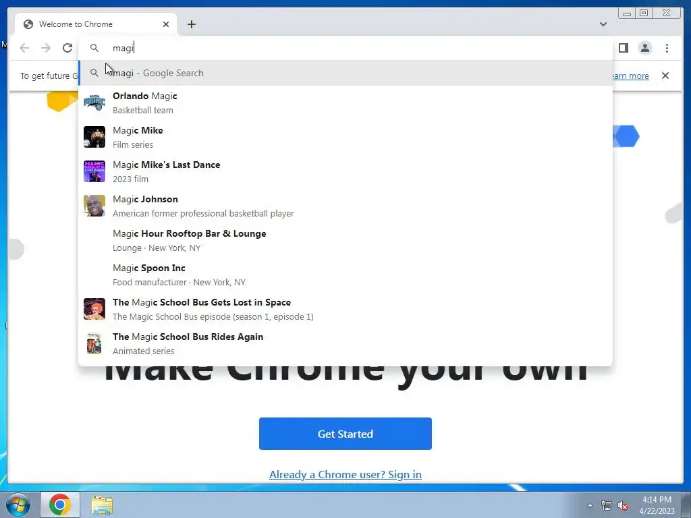The image size is (691, 518).
Task: Restore down the Chrome window
Action: click(643, 13)
